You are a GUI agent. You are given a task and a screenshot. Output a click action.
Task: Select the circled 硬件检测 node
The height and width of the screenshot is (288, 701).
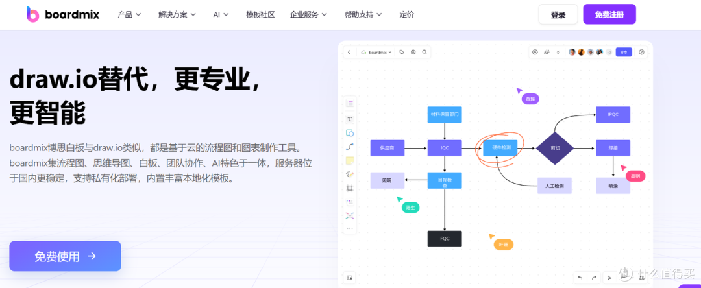[x=501, y=147]
